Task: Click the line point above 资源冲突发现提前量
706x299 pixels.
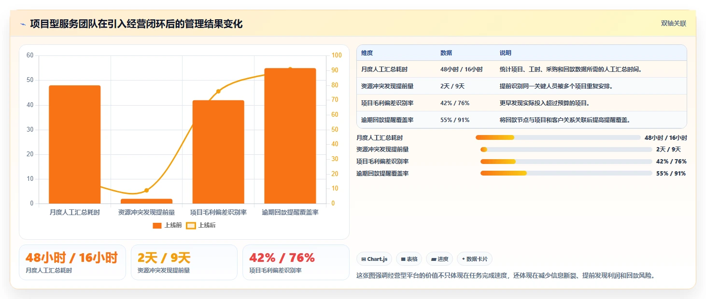Action: coord(146,190)
